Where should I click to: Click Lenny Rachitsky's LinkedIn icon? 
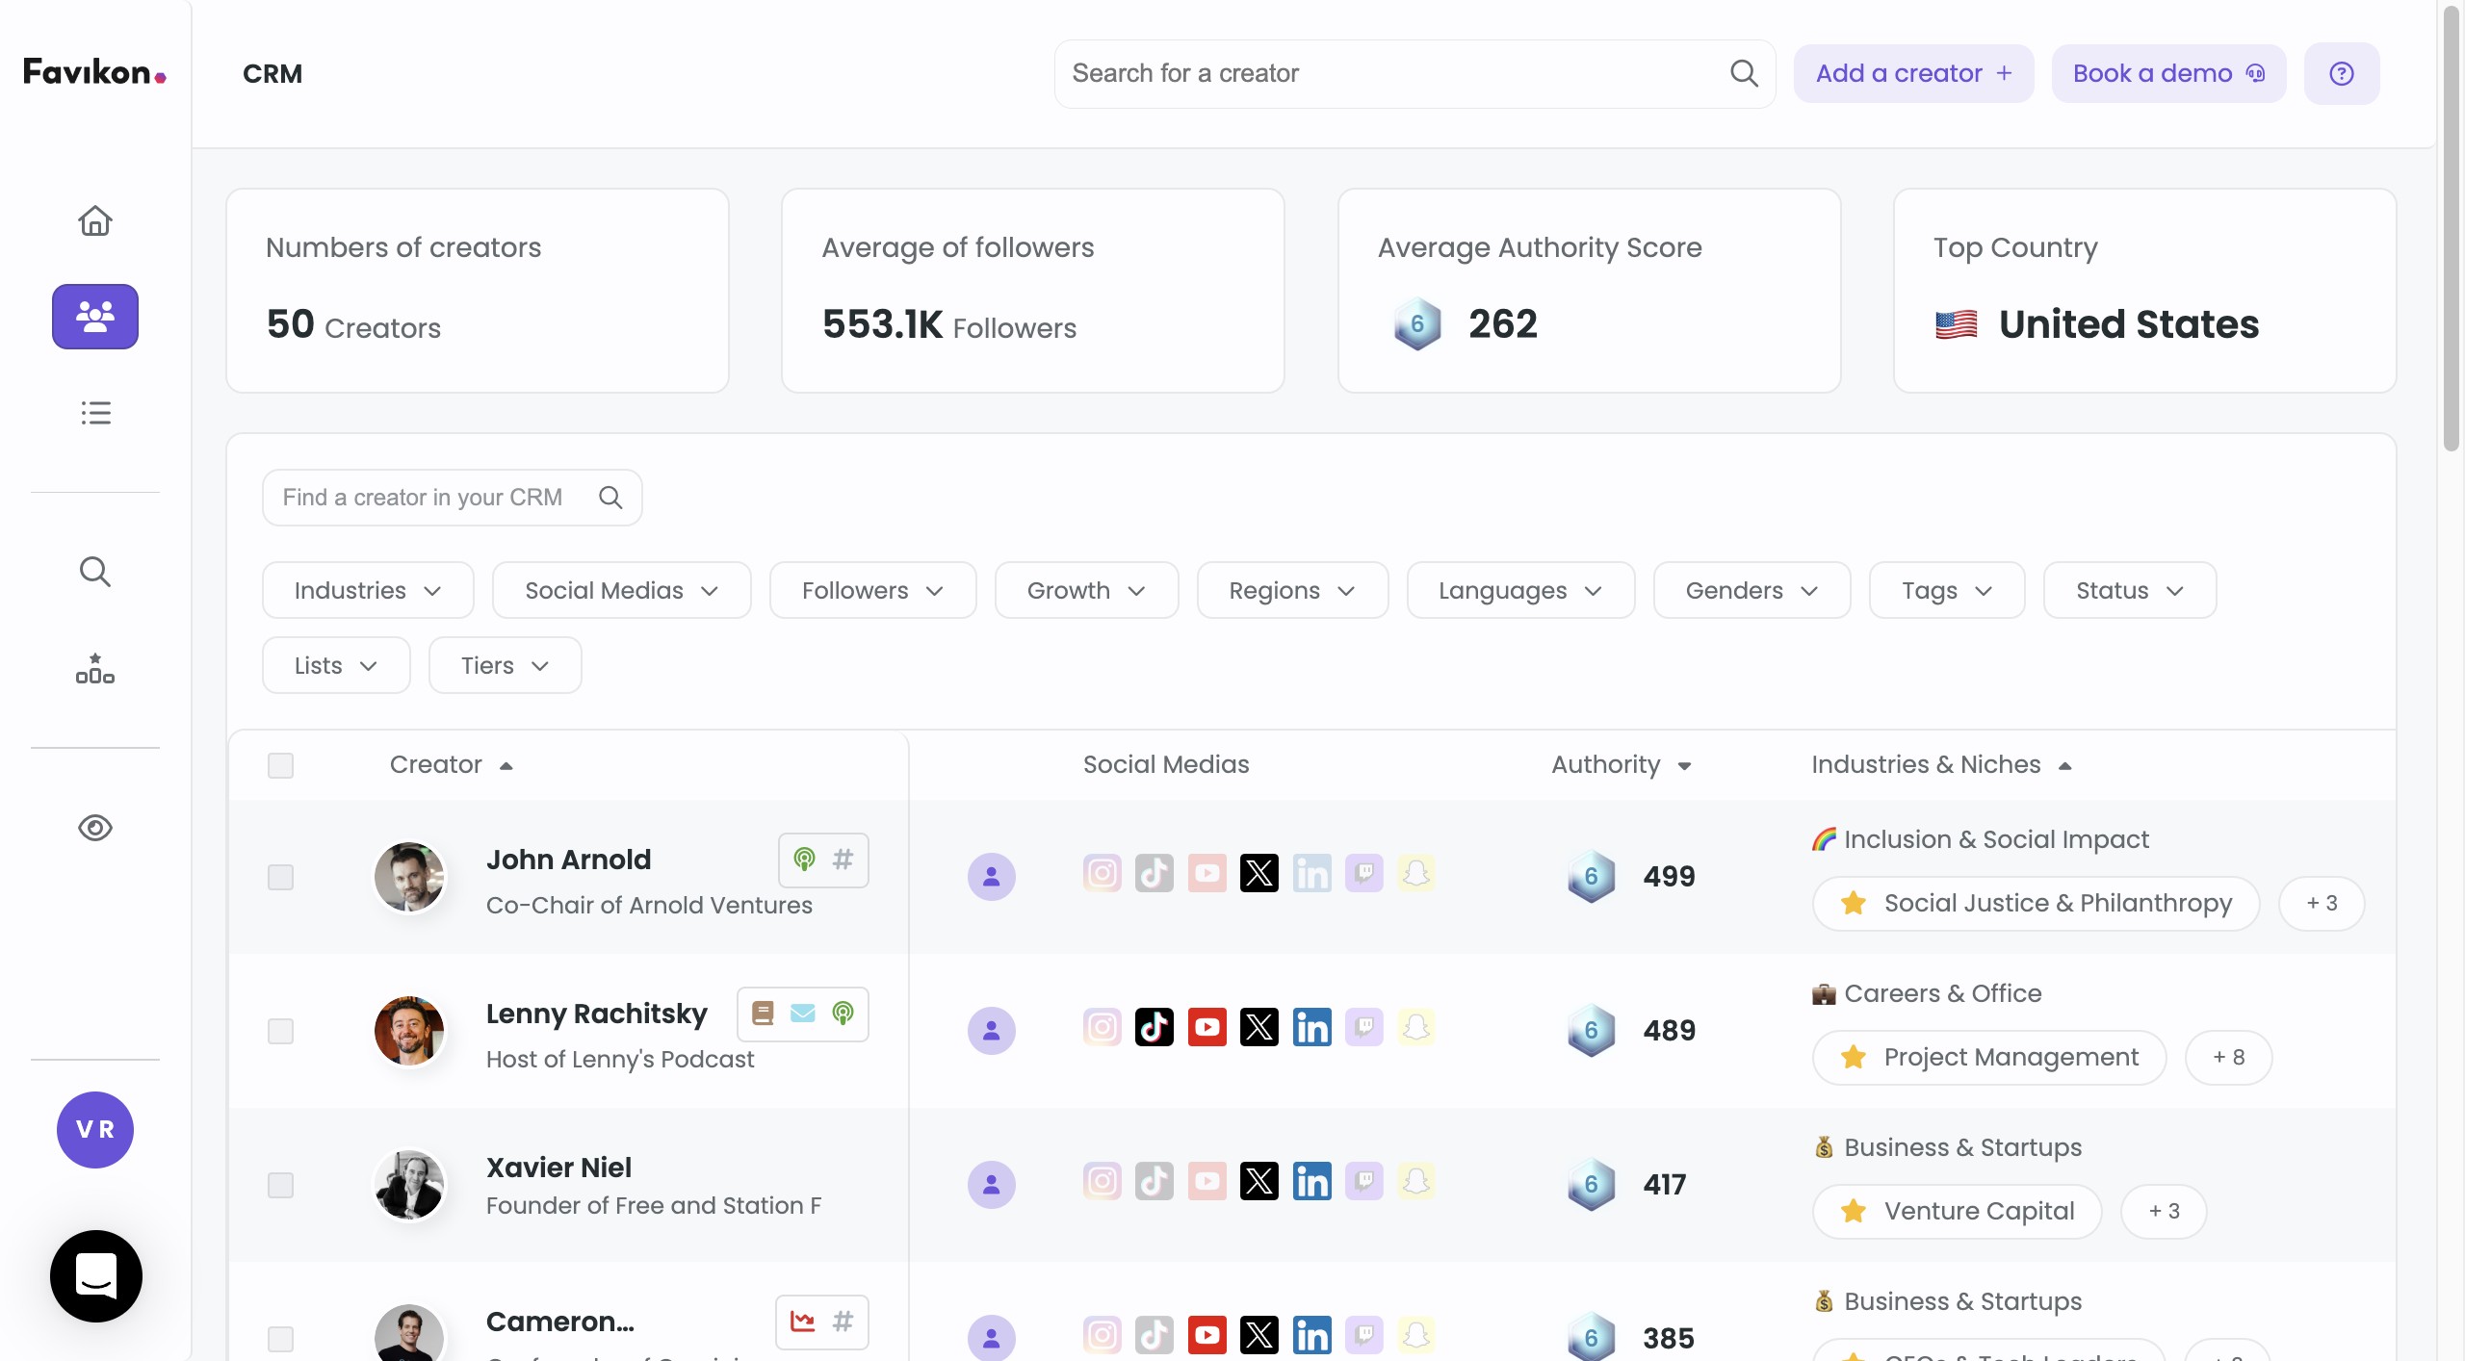[1311, 1028]
